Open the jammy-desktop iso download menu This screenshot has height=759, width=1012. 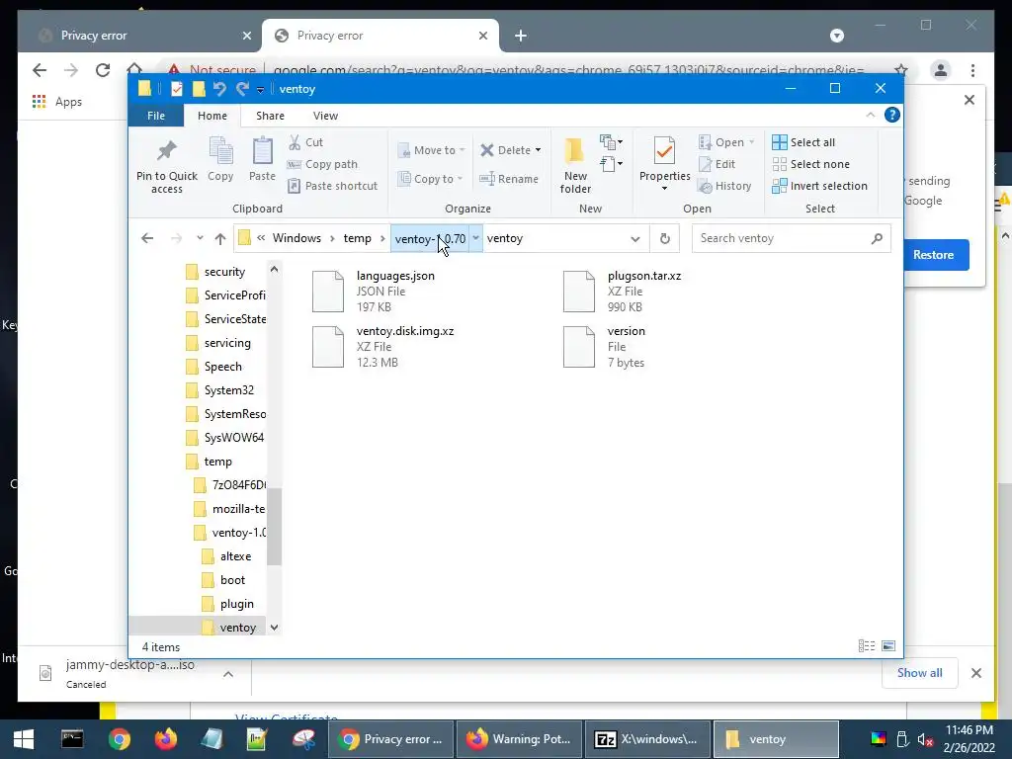coord(228,674)
